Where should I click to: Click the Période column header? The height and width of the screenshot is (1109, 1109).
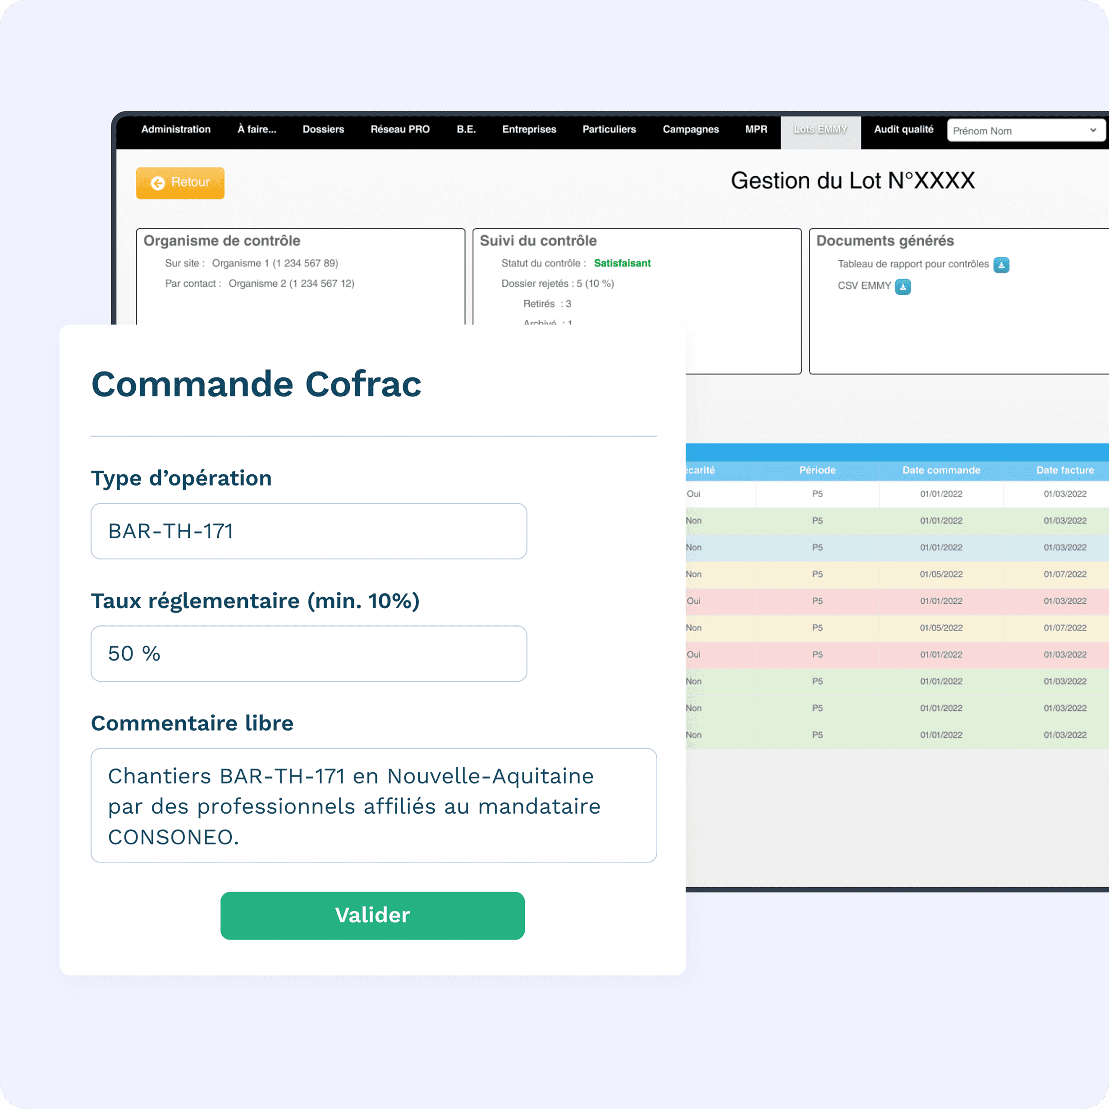tap(817, 470)
